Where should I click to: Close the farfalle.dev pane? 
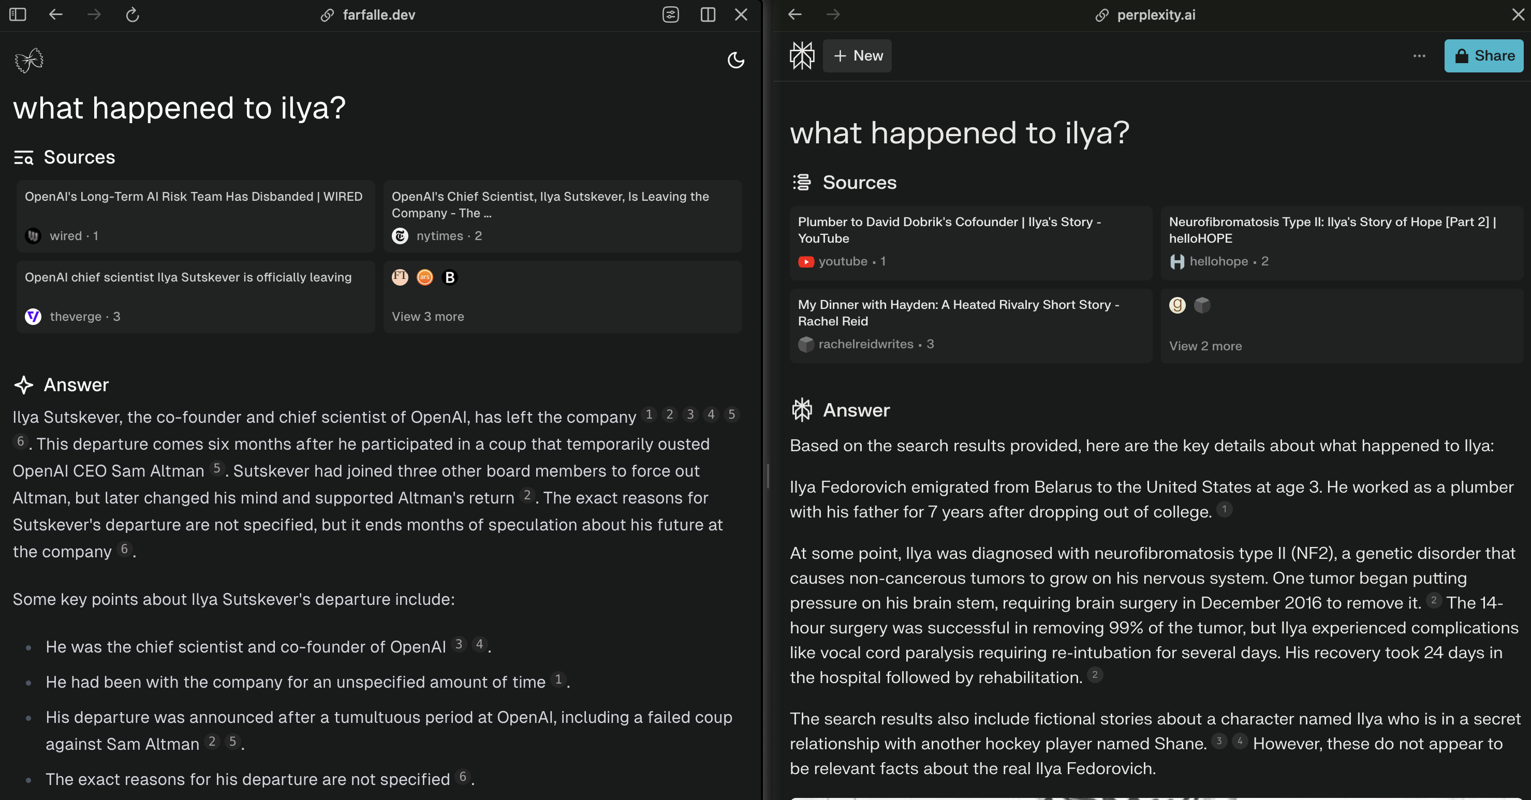[741, 14]
